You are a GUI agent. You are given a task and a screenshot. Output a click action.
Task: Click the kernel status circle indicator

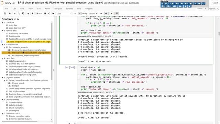point(218,9)
